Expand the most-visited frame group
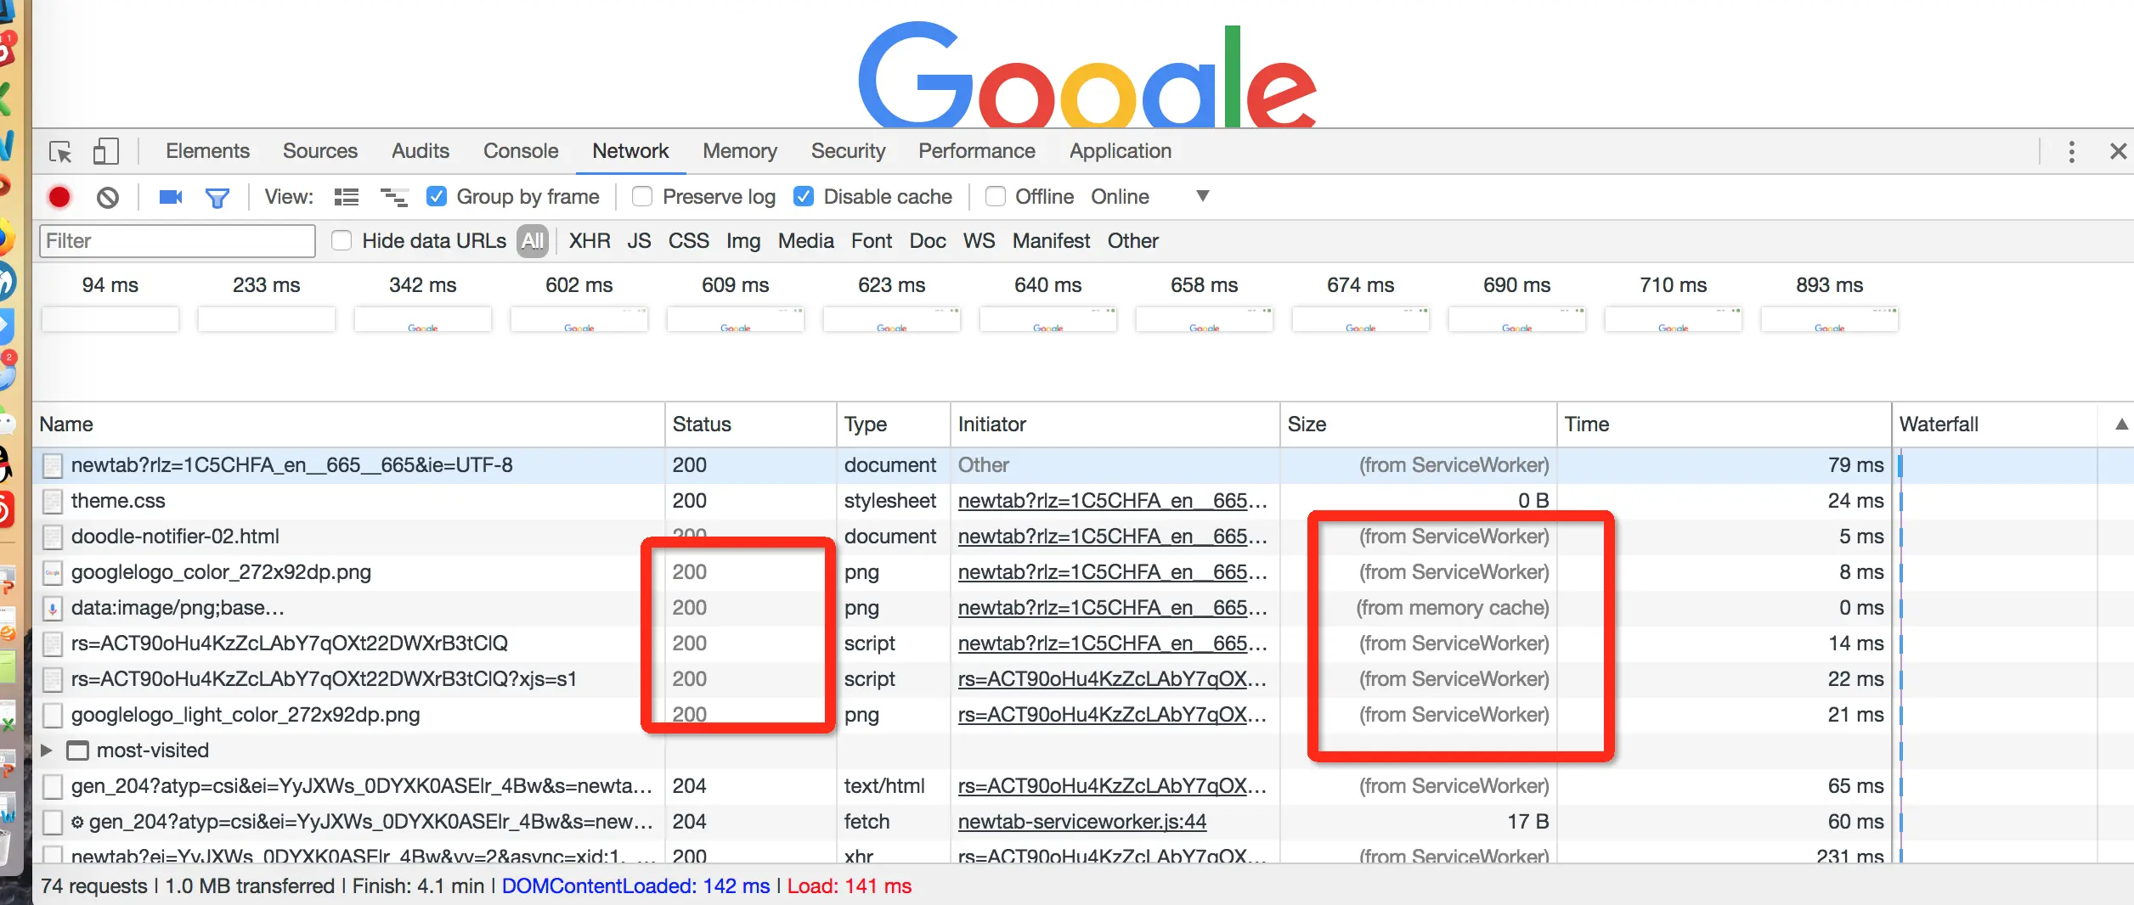Image resolution: width=2134 pixels, height=905 pixels. tap(48, 750)
